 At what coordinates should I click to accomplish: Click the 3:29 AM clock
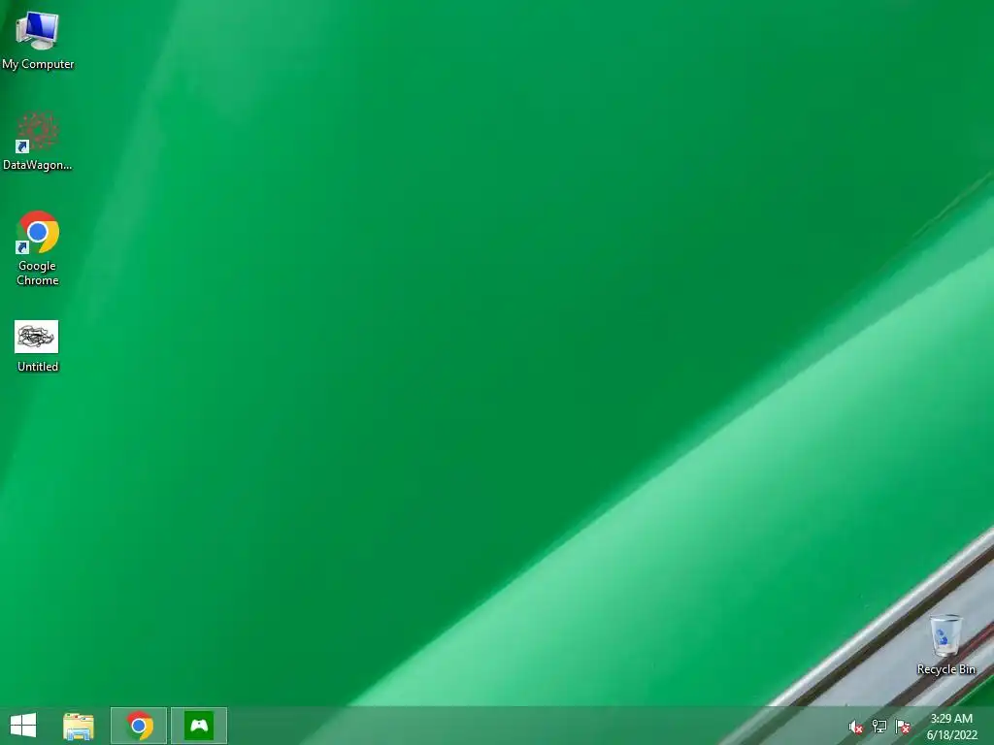[x=951, y=719]
